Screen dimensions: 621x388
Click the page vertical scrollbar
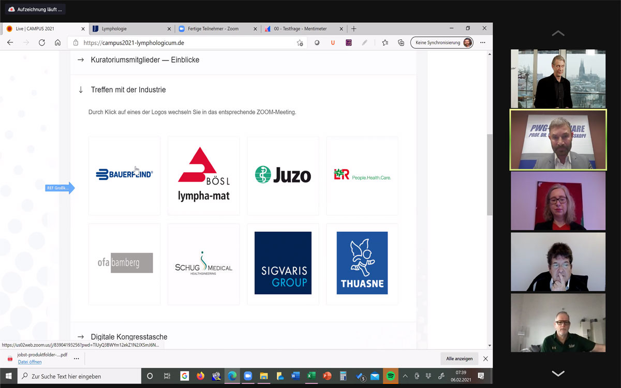point(490,176)
